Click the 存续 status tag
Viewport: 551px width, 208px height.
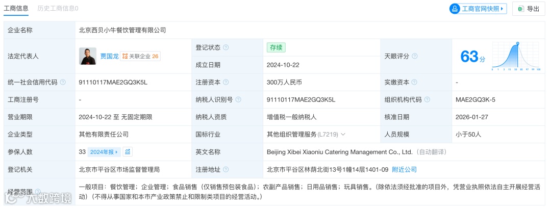click(x=276, y=47)
